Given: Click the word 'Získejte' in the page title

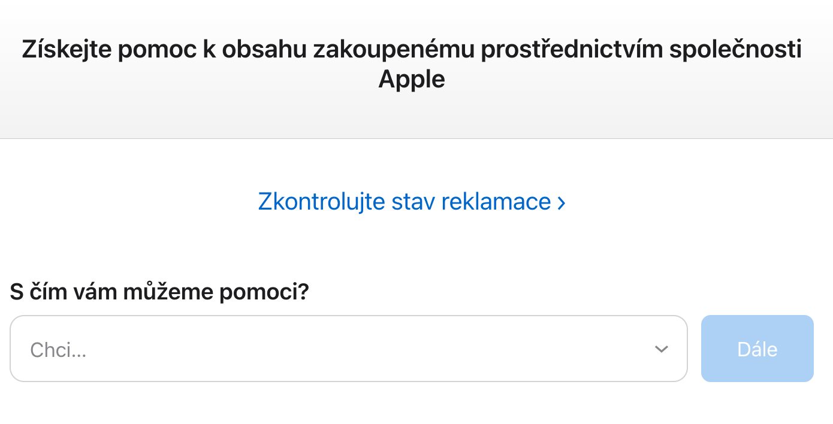Looking at the screenshot, I should pos(66,49).
